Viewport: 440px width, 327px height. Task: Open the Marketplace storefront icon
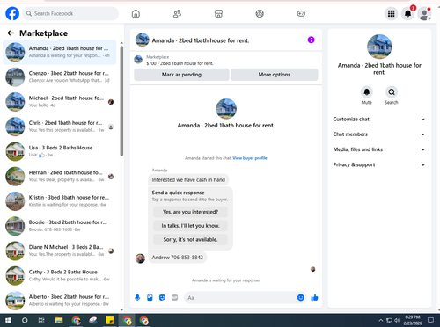[x=218, y=13]
